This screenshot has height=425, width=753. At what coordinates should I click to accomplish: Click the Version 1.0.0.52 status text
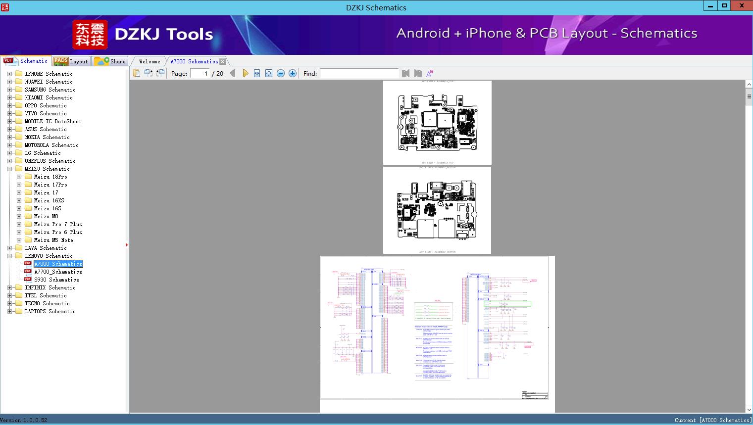[24, 420]
